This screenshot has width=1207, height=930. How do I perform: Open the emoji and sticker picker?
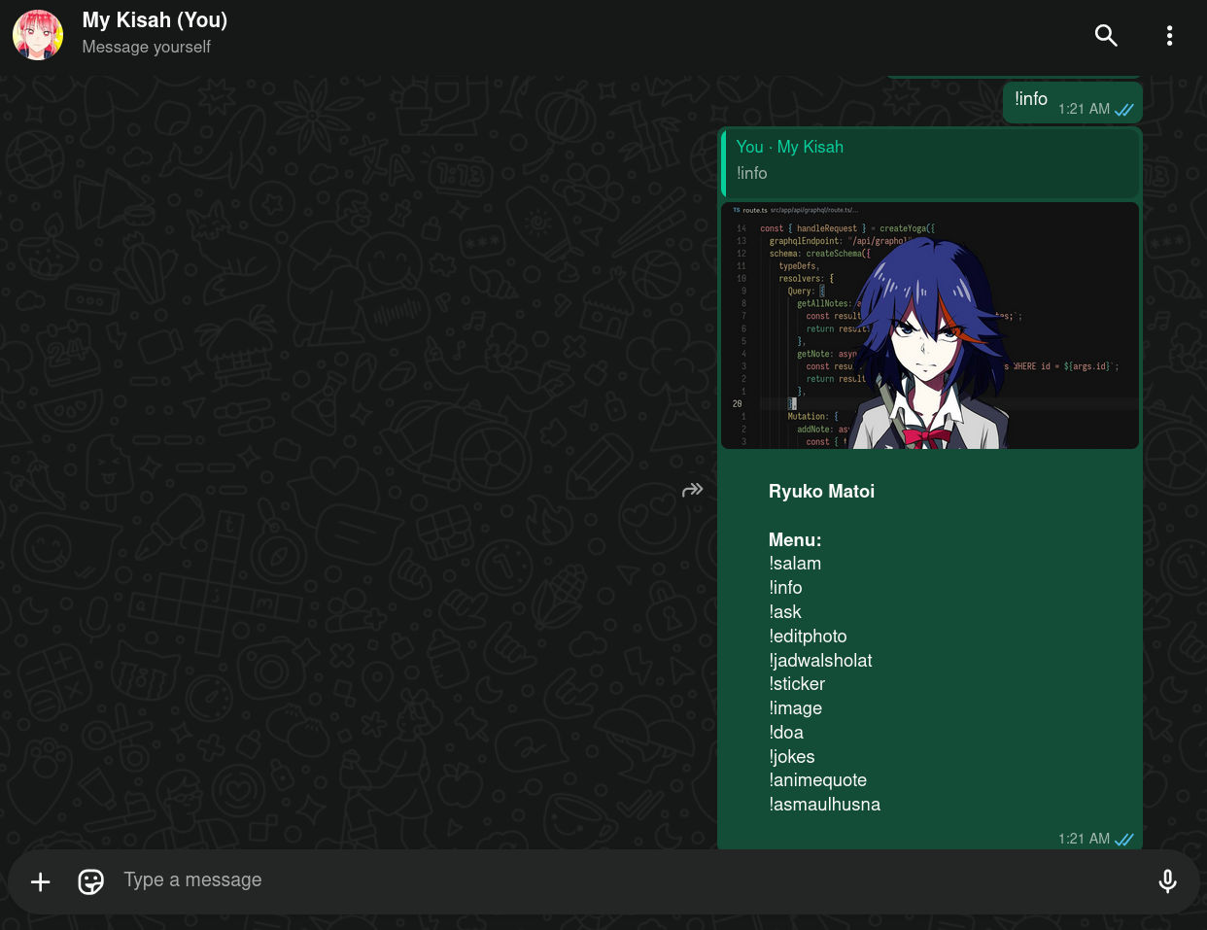pyautogui.click(x=91, y=881)
